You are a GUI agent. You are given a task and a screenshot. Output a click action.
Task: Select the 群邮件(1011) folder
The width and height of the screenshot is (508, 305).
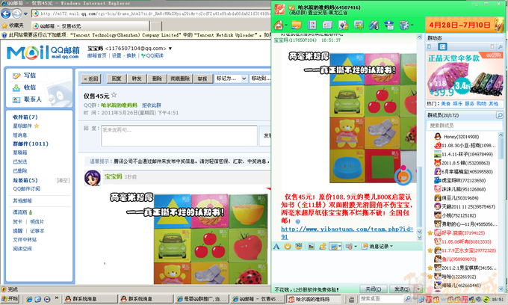click(x=30, y=144)
